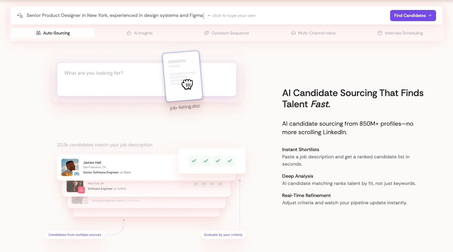This screenshot has width=453, height=252.
Task: Click the 'New York, NY' location text
Action: 96,183
